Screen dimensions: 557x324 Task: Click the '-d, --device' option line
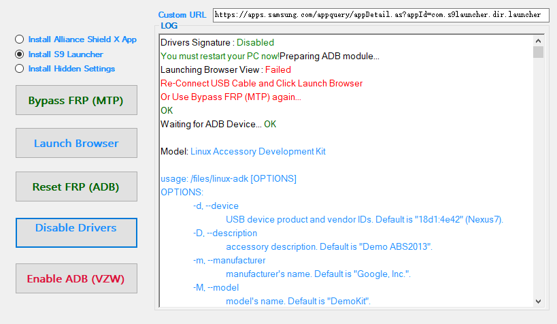tap(216, 206)
